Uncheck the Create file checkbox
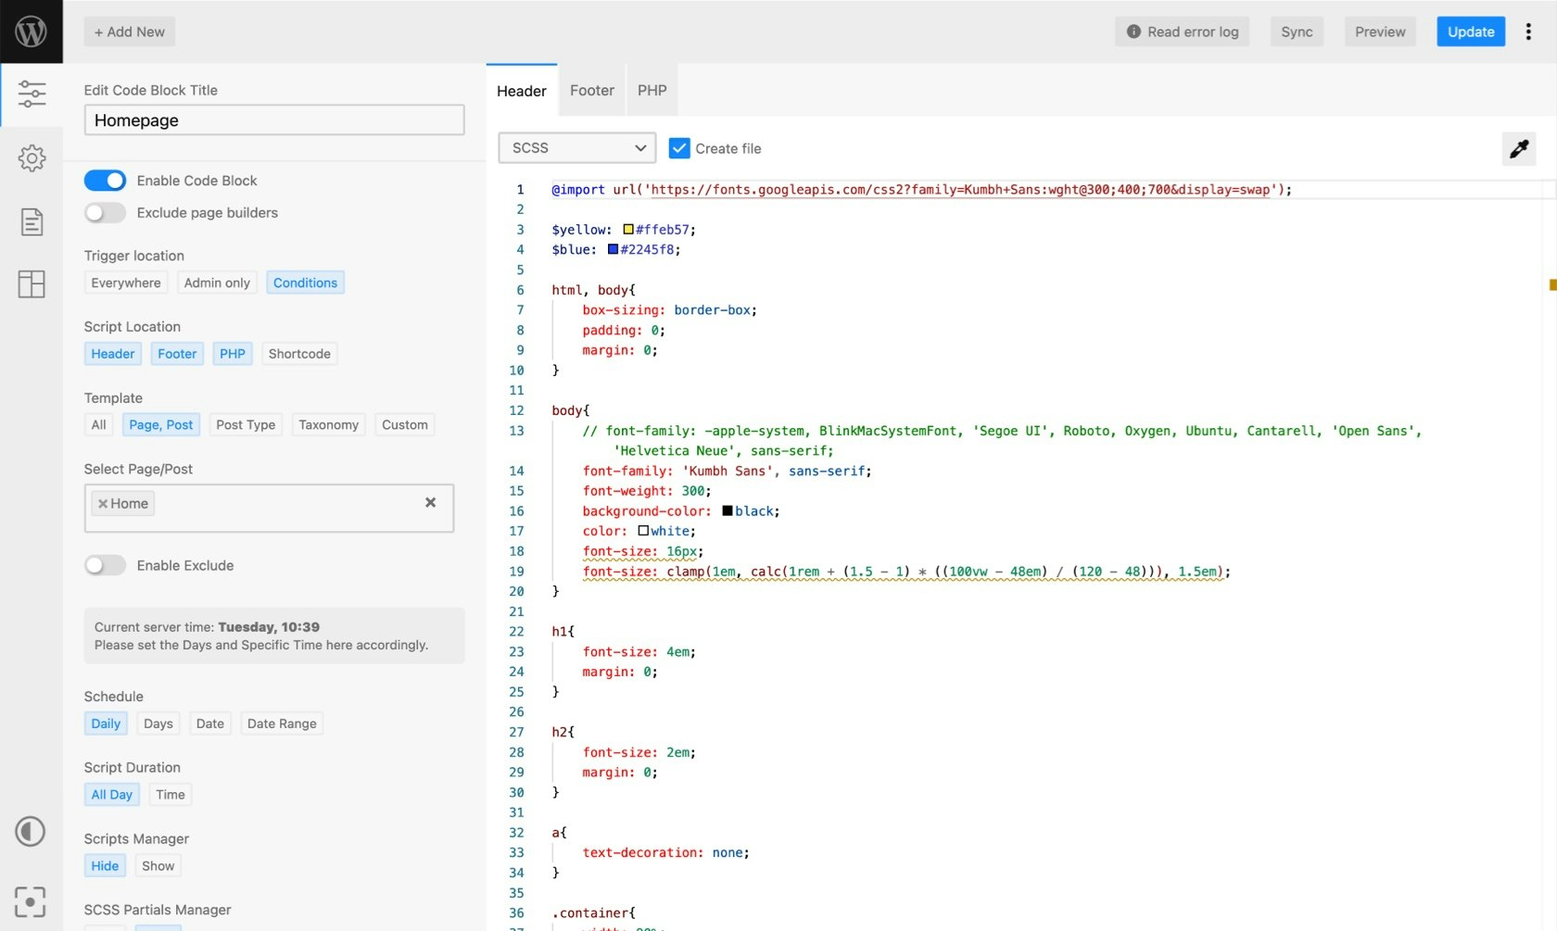Screen dimensions: 1557x931 679,147
